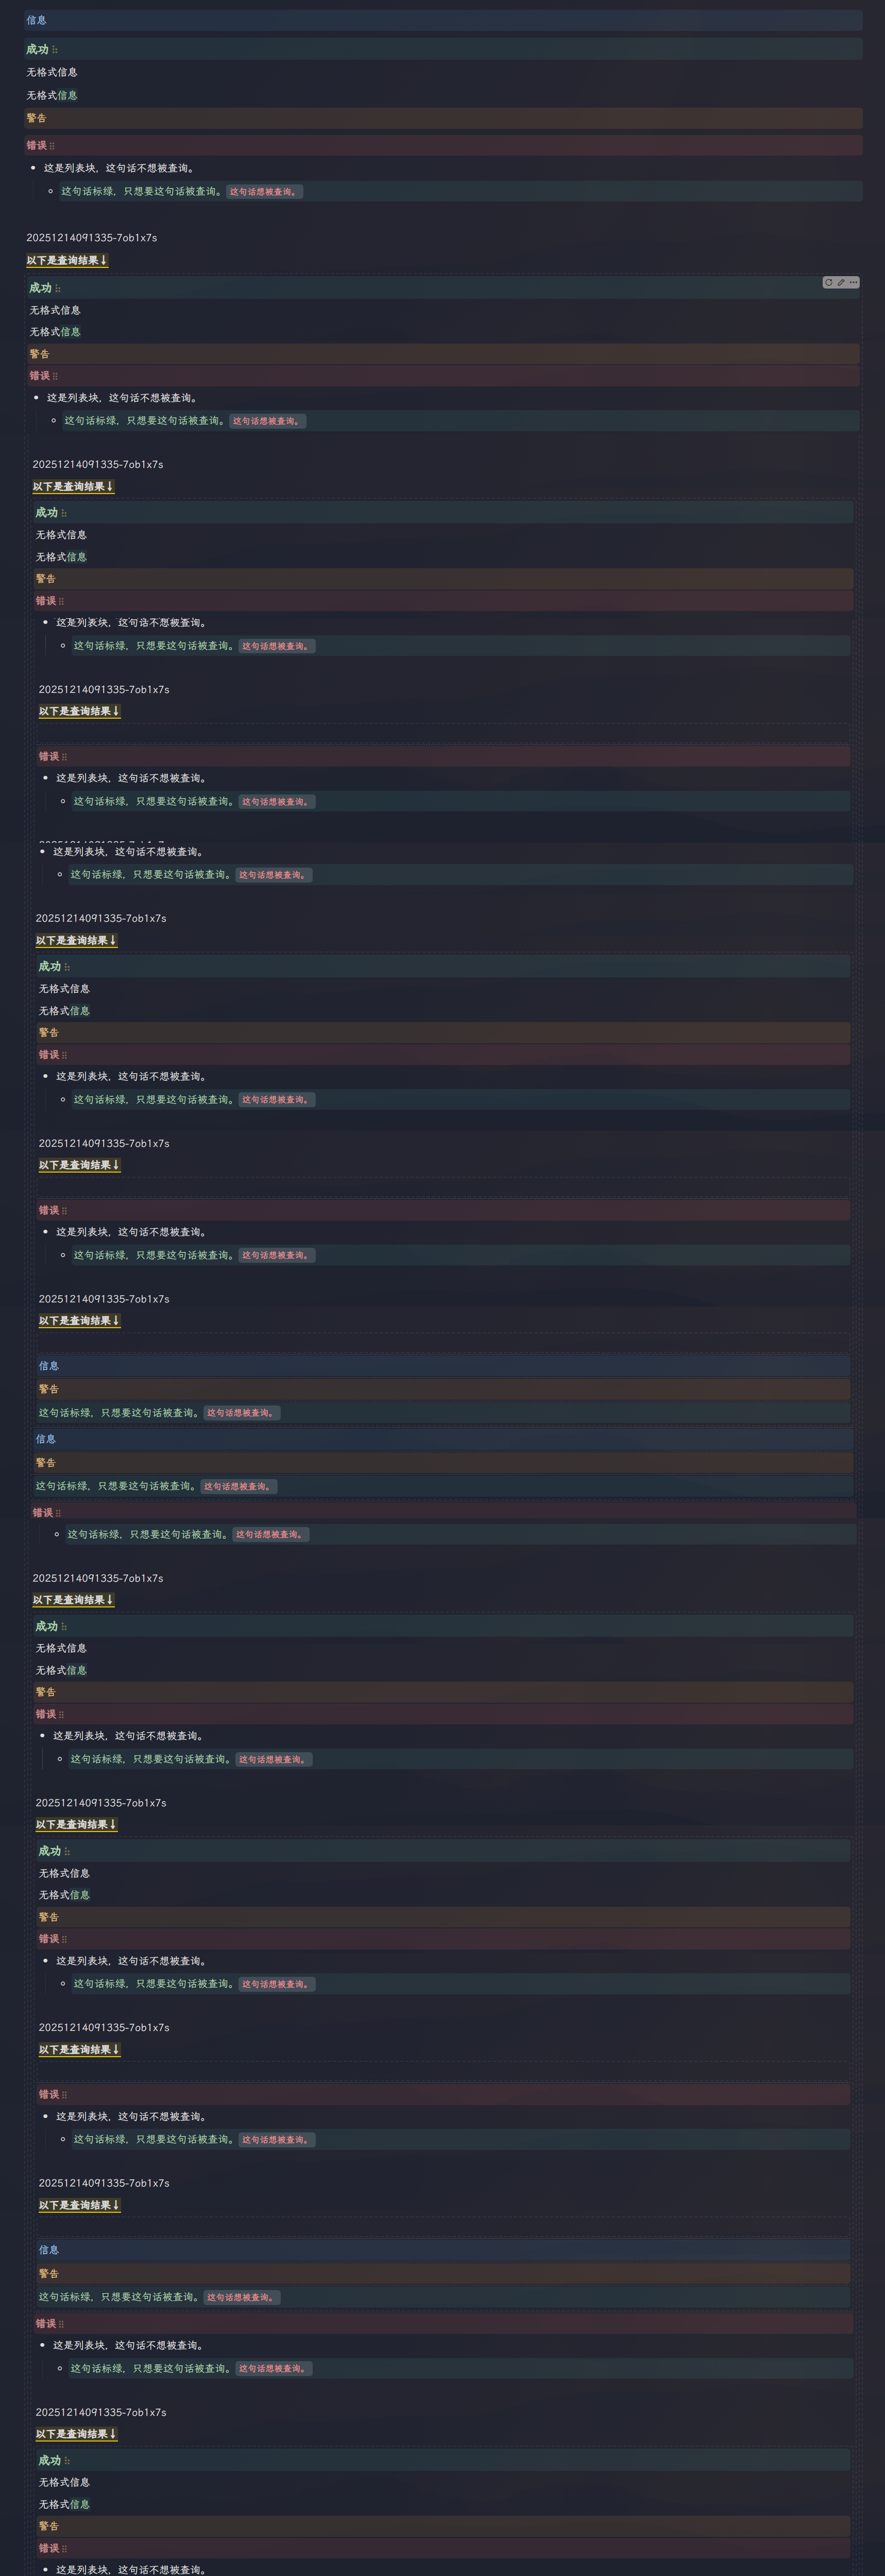The height and width of the screenshot is (2576, 885).
Task: Click the handle icon beside the topmost 成功 heading
Action: click(x=55, y=50)
